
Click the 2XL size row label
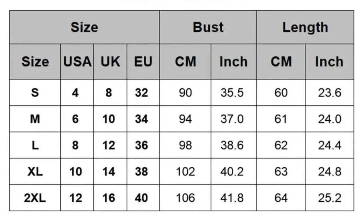point(35,198)
